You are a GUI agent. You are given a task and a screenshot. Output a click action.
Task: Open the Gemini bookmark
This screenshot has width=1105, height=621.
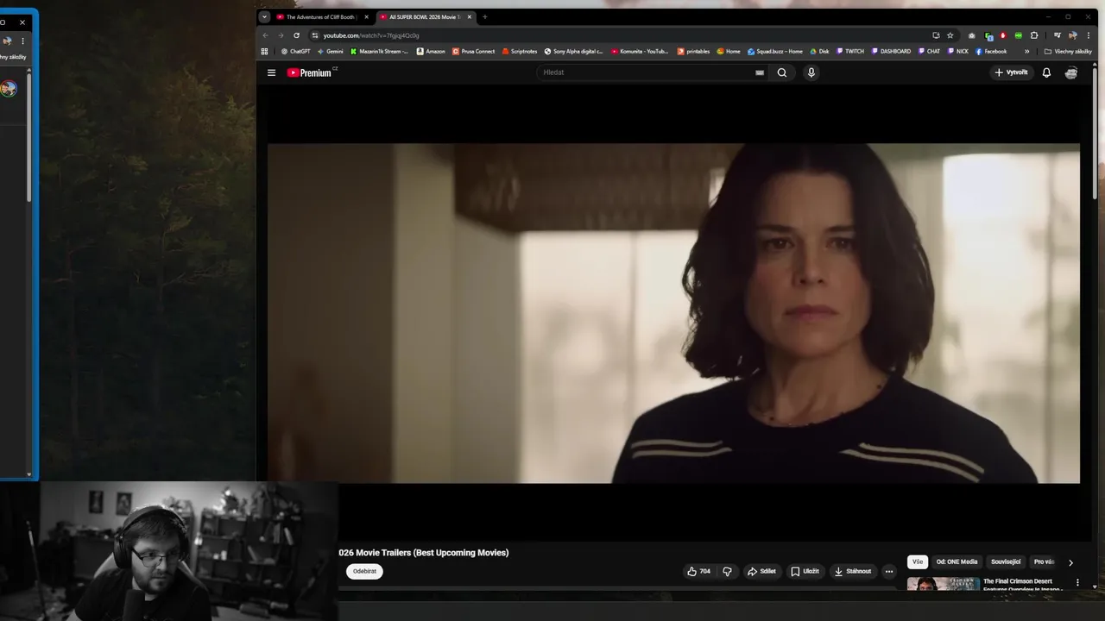click(330, 51)
